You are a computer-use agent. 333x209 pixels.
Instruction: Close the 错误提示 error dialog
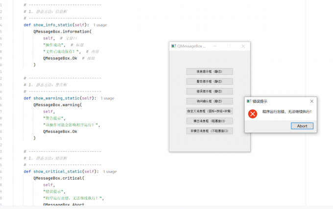(311, 101)
